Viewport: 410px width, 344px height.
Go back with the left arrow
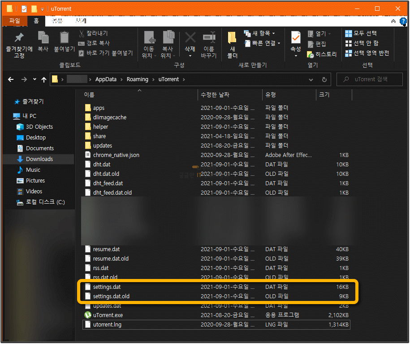point(11,79)
